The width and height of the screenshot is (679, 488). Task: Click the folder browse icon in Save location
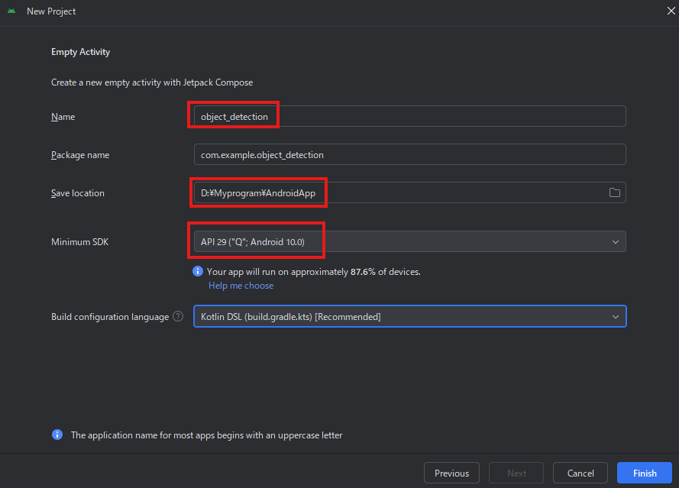[x=615, y=192]
